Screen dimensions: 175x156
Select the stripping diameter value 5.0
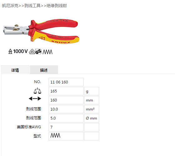point(66,118)
